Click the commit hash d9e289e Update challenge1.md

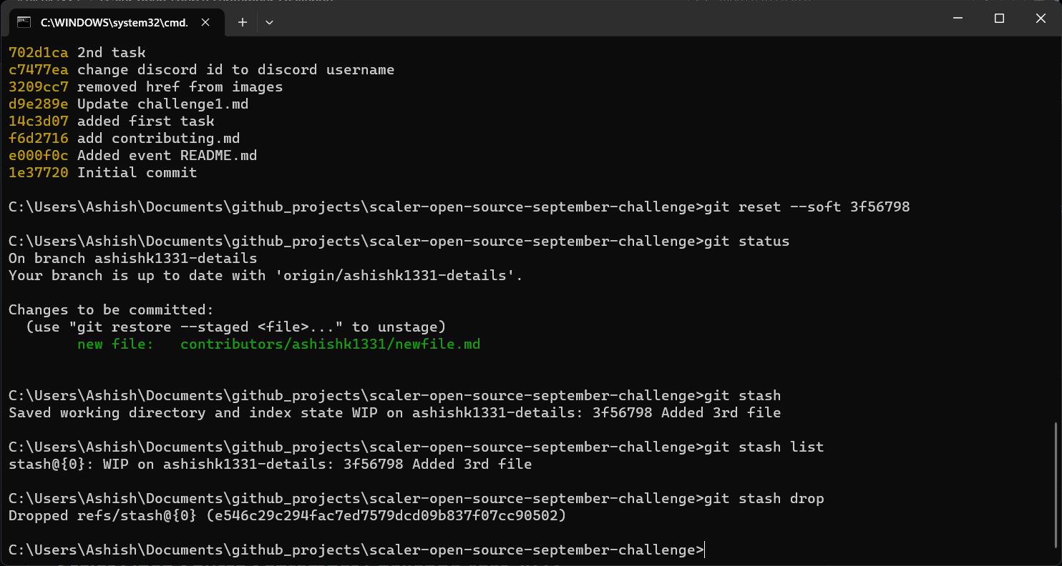click(x=37, y=104)
